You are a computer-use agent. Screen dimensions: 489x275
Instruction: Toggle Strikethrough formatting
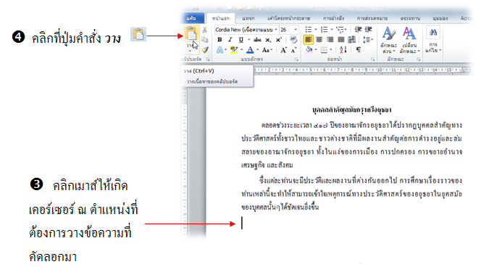click(257, 40)
